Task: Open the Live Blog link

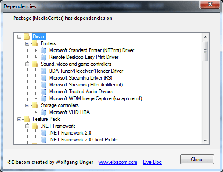Action: [x=152, y=162]
